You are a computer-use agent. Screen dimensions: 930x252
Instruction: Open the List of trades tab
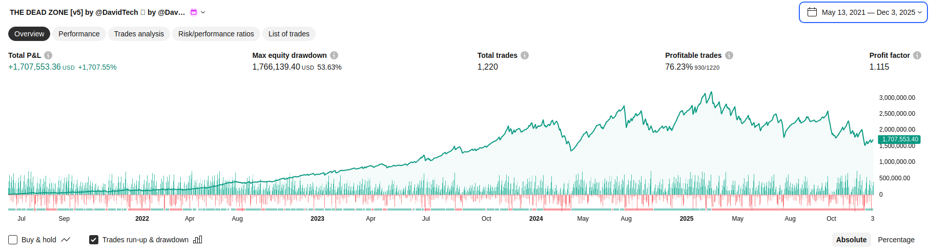pos(288,34)
